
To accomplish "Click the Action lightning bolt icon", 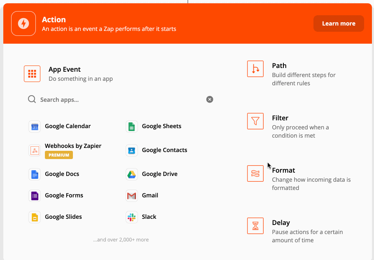I will (x=23, y=23).
